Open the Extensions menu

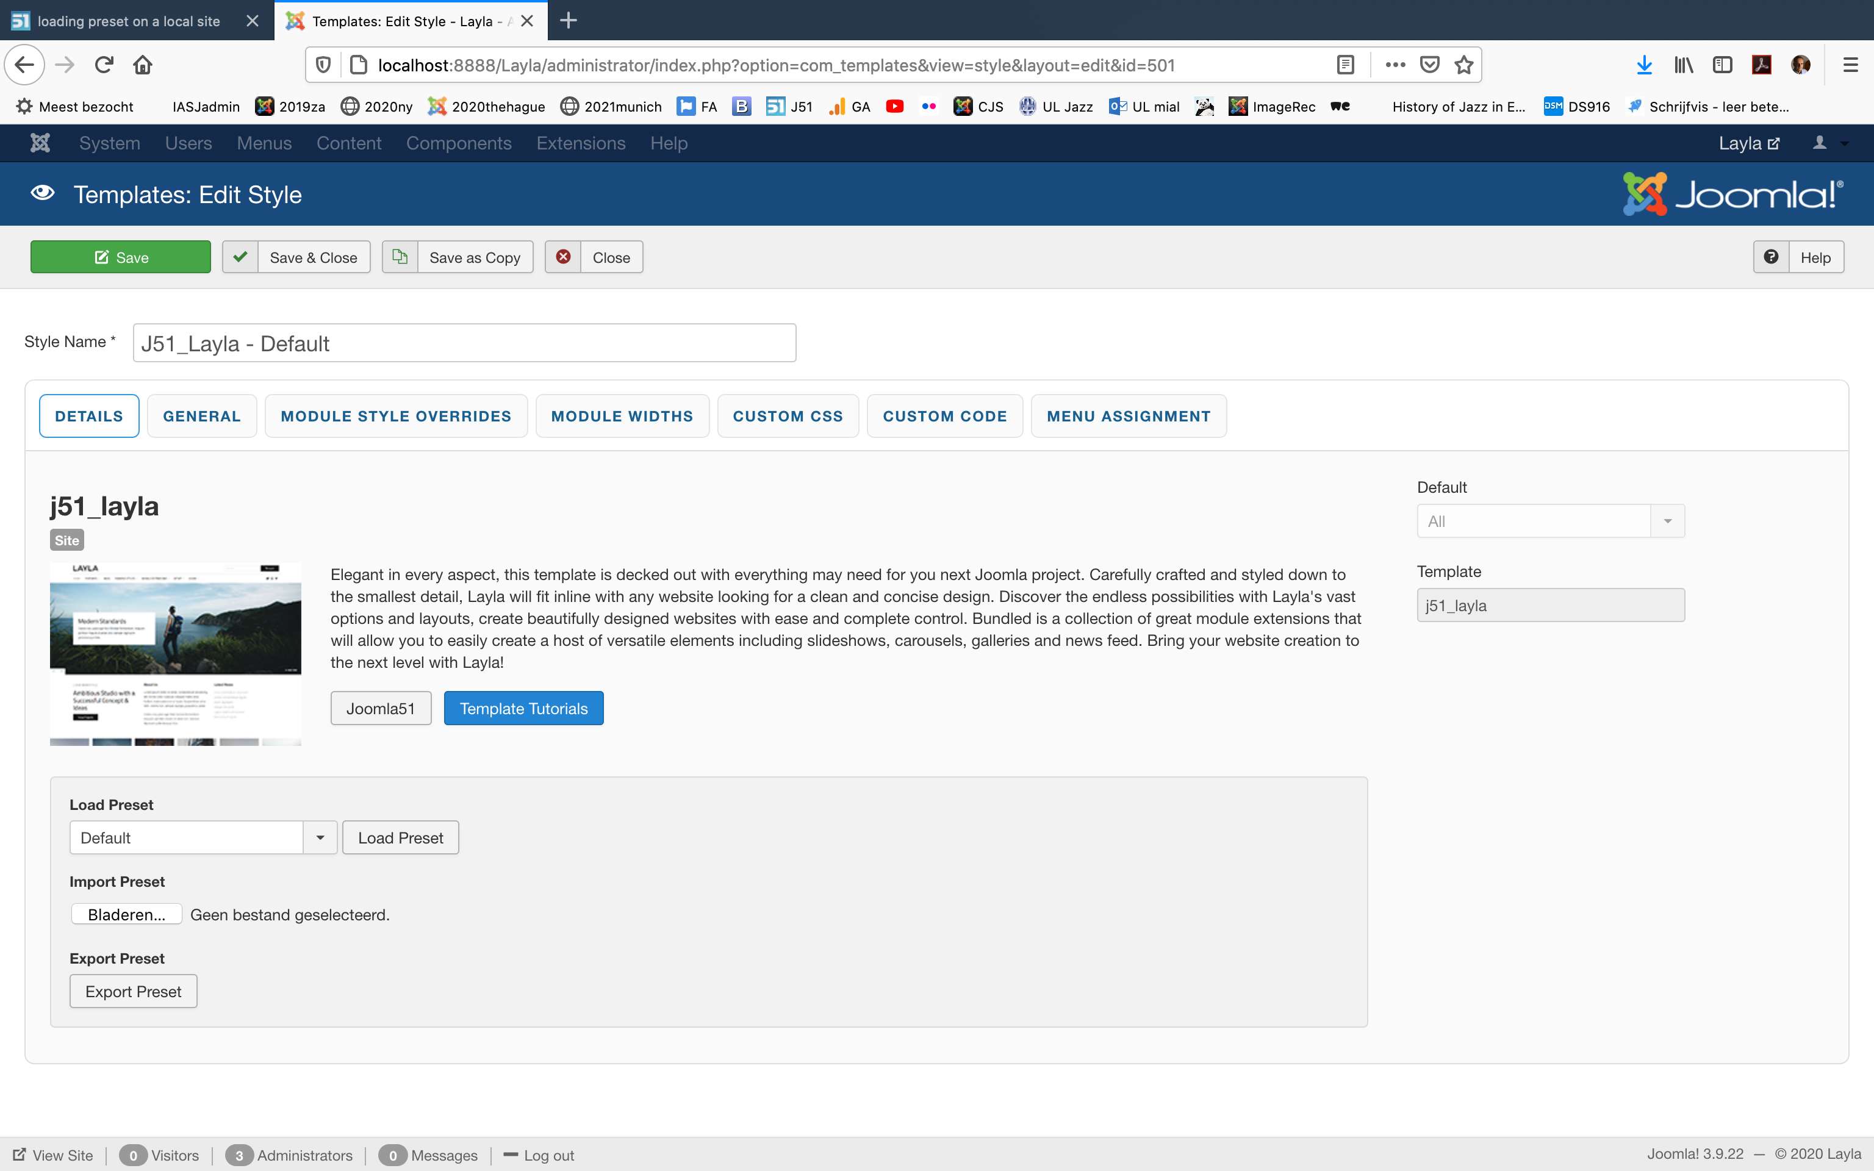point(581,143)
